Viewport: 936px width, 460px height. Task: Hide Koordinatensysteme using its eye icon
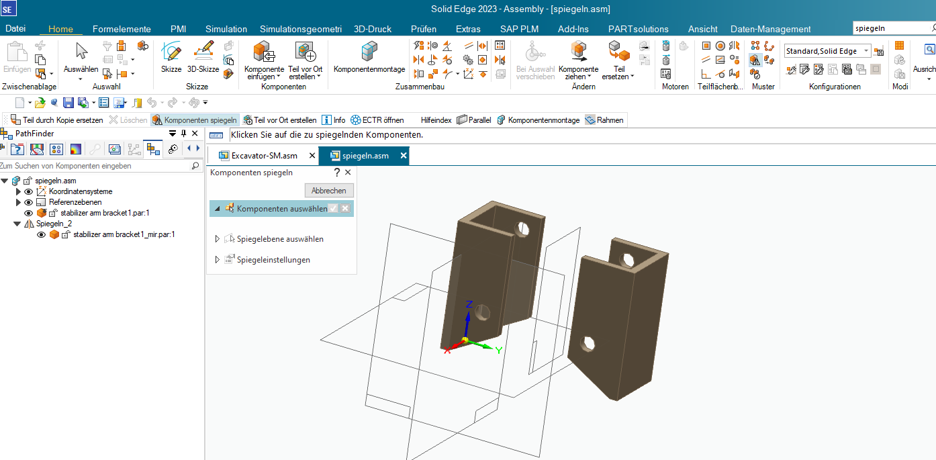tap(28, 191)
